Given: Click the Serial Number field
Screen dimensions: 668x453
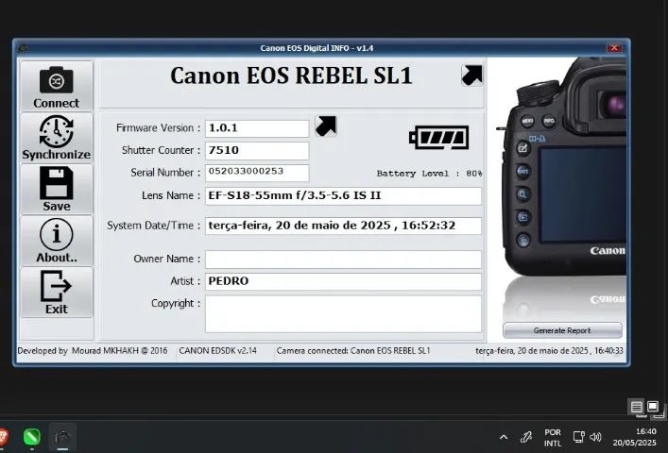Looking at the screenshot, I should point(257,173).
